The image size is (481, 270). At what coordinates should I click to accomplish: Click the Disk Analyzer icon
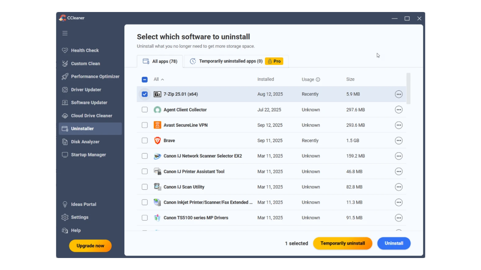pyautogui.click(x=65, y=142)
